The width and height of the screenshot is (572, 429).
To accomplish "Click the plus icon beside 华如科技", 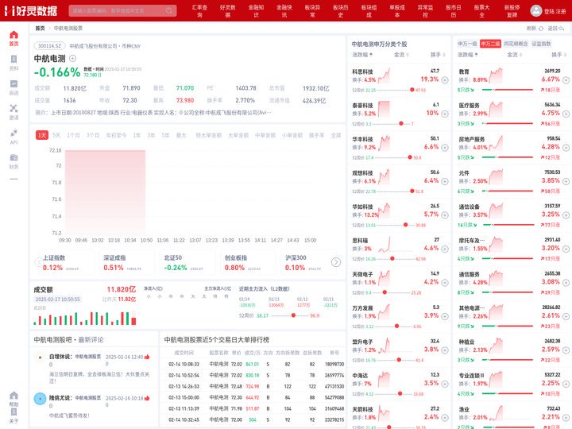I will [x=445, y=215].
